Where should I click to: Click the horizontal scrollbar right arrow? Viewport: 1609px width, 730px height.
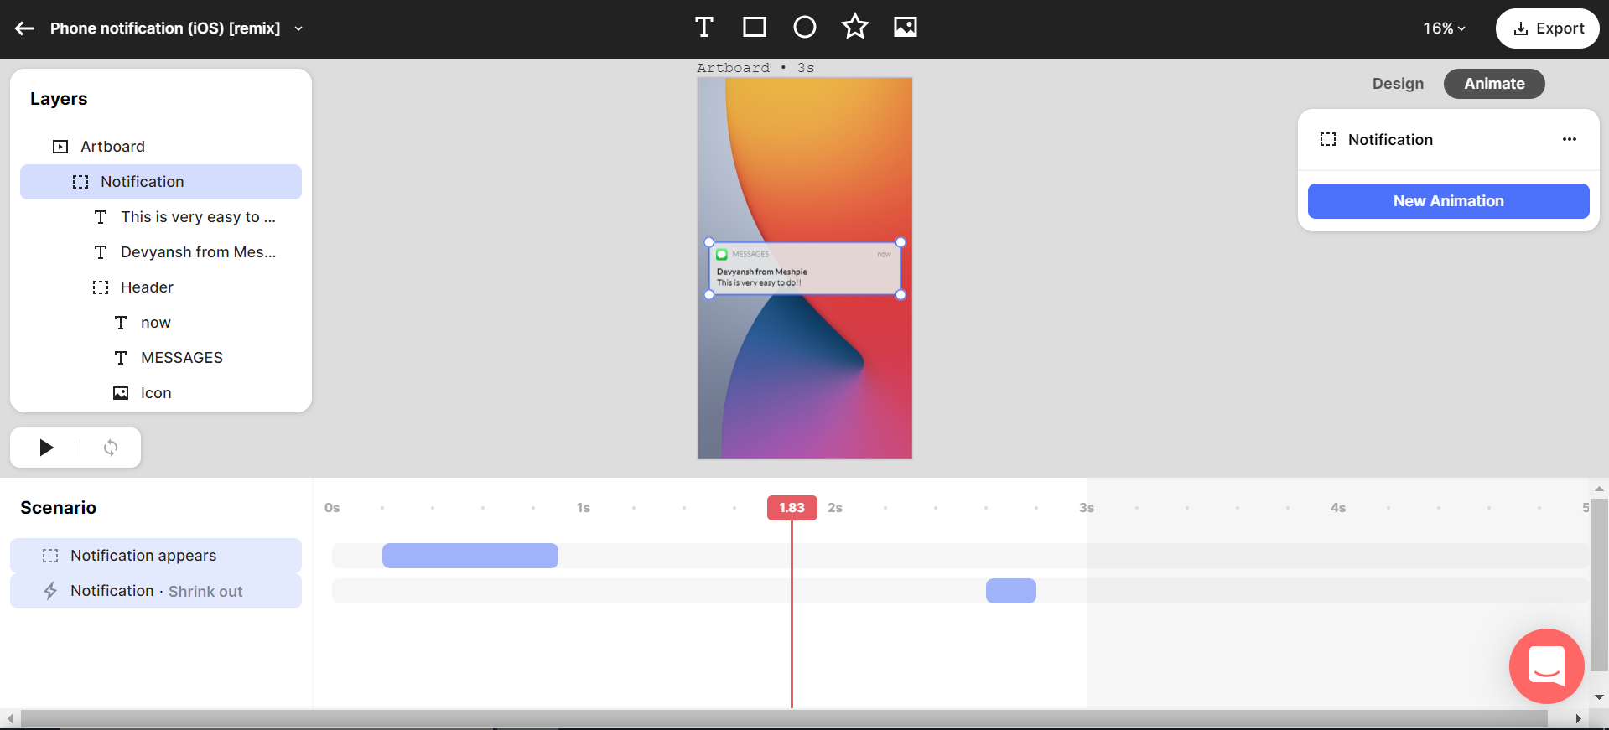pyautogui.click(x=1578, y=718)
